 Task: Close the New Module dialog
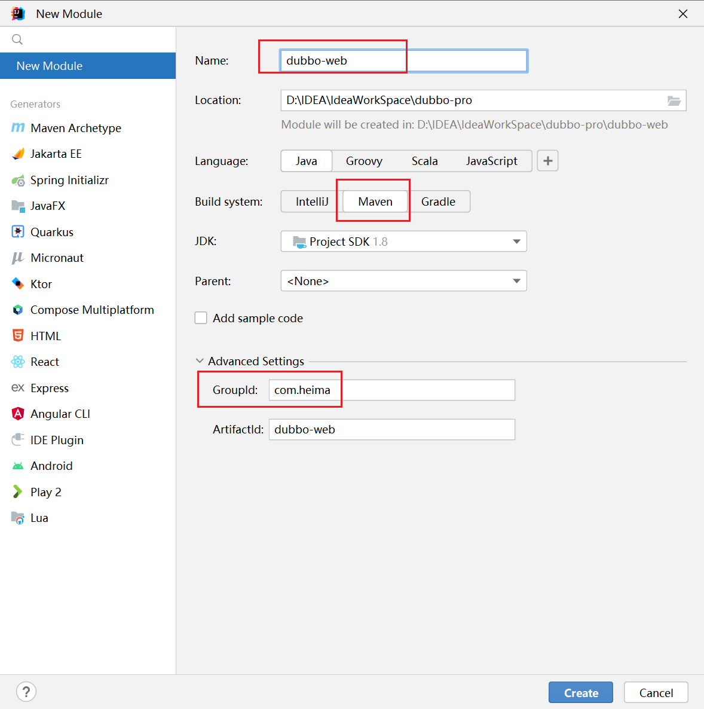[682, 14]
